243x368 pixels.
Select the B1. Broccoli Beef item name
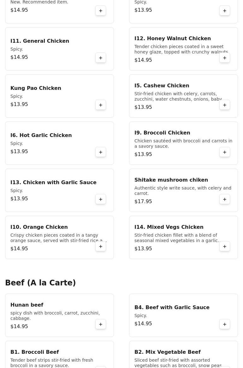coord(35,352)
